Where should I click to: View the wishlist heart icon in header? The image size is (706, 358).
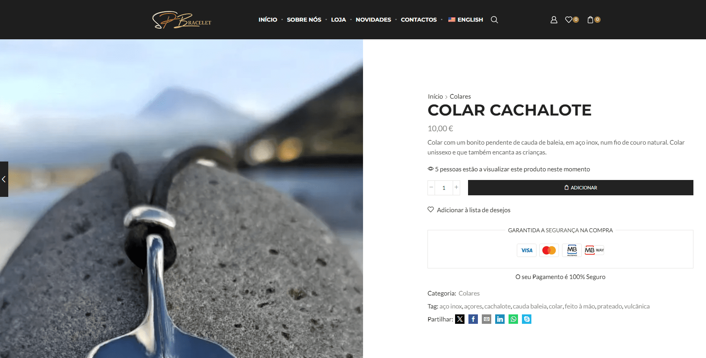tap(568, 20)
